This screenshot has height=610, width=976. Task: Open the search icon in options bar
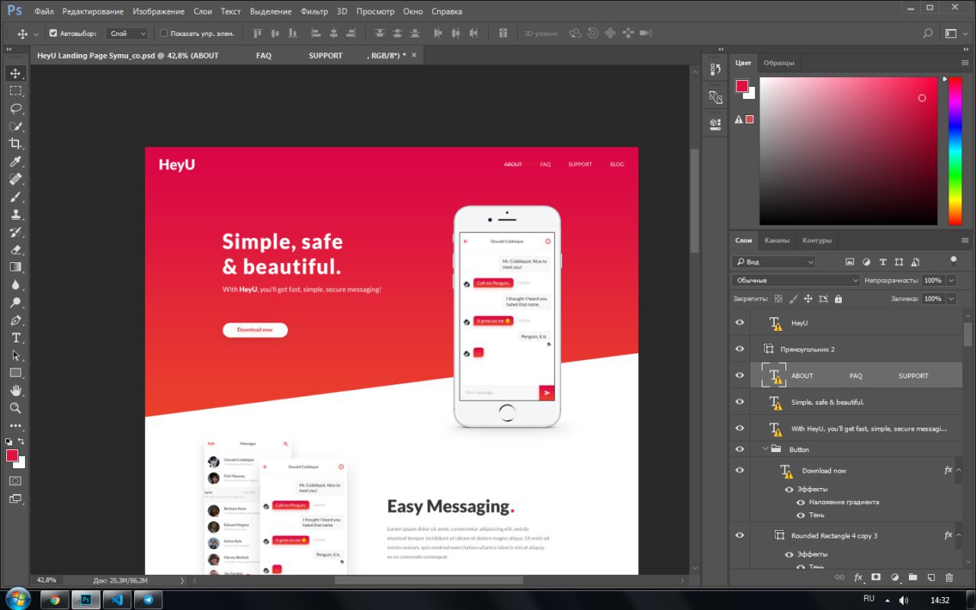tap(927, 34)
